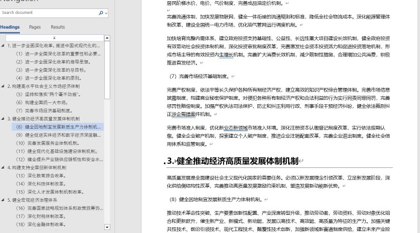Switch to the Pages tab
The width and height of the screenshot is (420, 233).
click(x=35, y=27)
